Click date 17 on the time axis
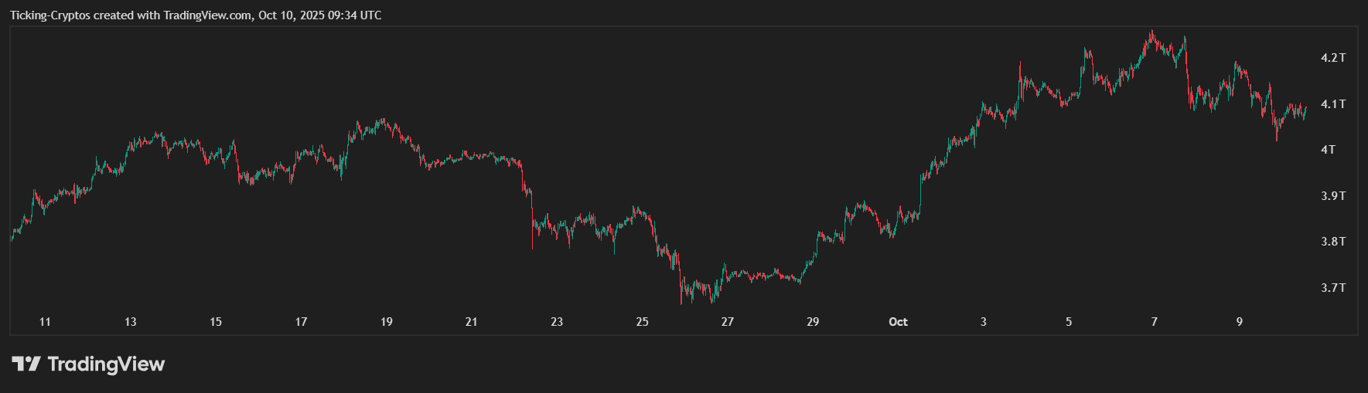1368x393 pixels. pyautogui.click(x=301, y=321)
